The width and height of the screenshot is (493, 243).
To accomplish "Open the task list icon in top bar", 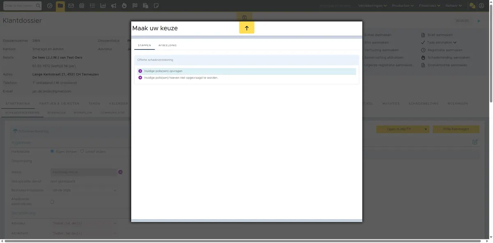I will click(x=92, y=6).
